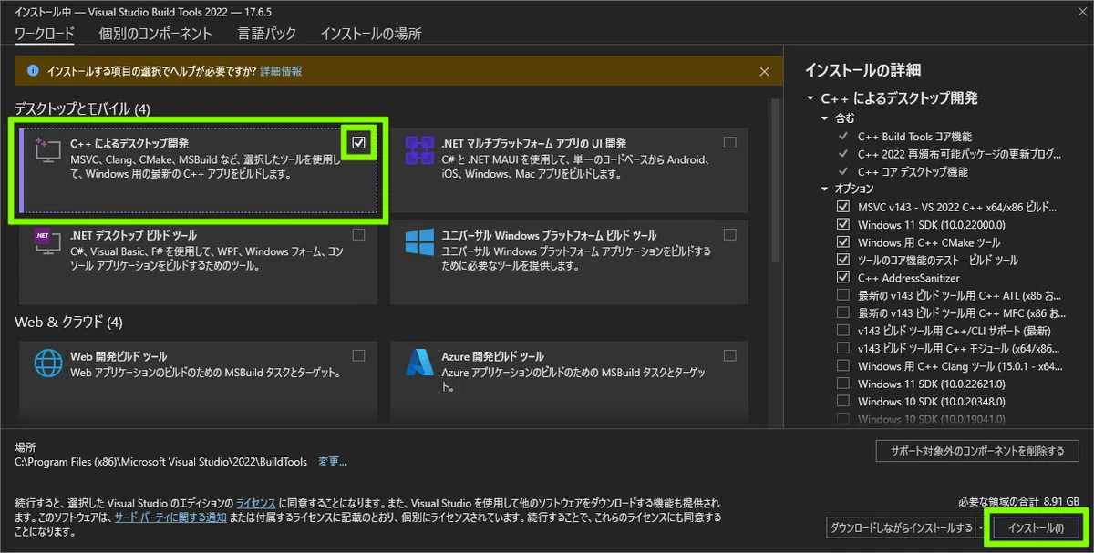
Task: Check the Web 開発ビルド ツール checkbox
Action: [358, 355]
